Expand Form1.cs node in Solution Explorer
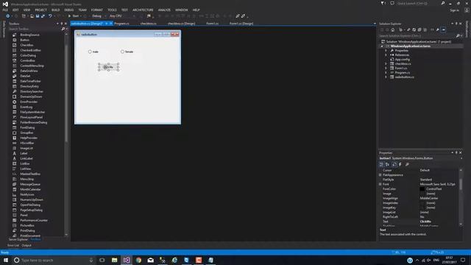Image resolution: width=471 pixels, height=265 pixels. click(x=386, y=68)
